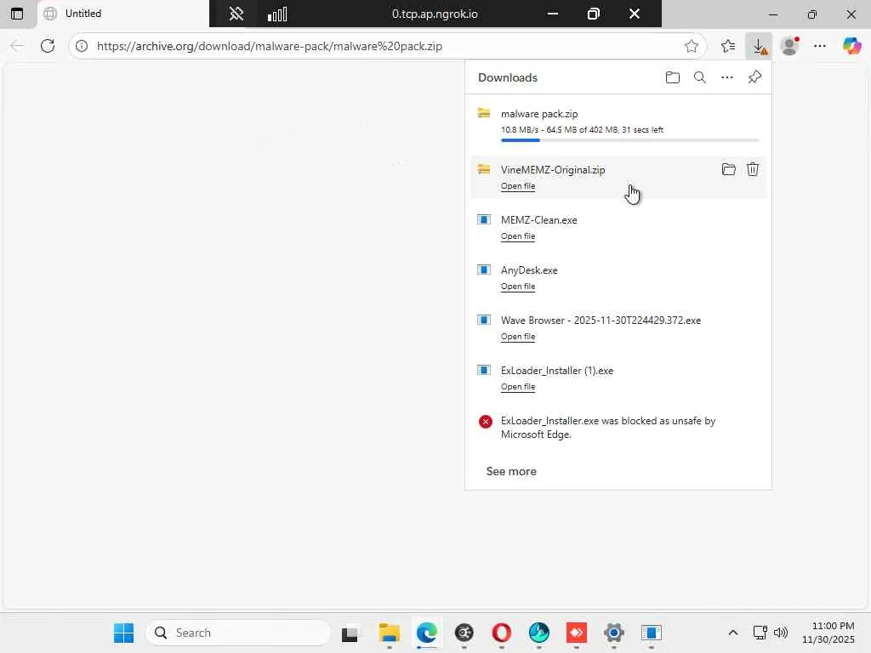Click the malware pack.zip file icon
This screenshot has width=871, height=653.
[484, 113]
